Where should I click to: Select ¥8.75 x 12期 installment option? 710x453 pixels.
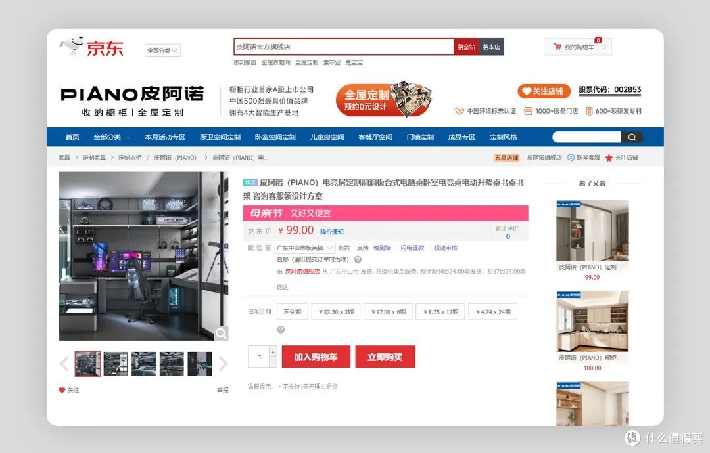440,312
